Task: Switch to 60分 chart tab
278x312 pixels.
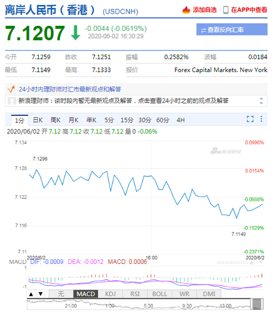Action: (x=163, y=120)
